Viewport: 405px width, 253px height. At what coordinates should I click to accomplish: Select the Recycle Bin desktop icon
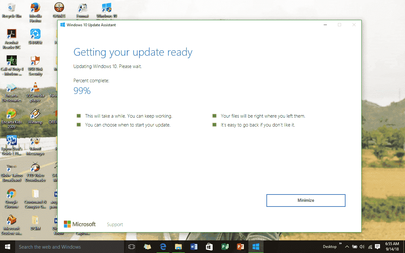[12, 10]
